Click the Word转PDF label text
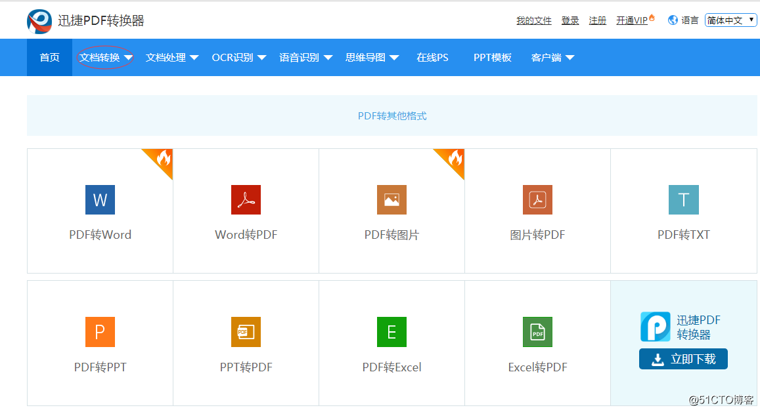The image size is (760, 412). pos(246,235)
